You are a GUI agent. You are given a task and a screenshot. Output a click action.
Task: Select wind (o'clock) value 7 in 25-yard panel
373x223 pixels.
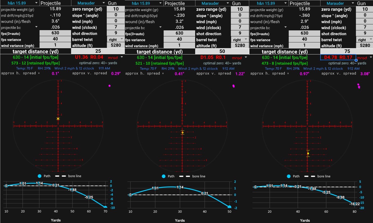[x=116, y=27]
